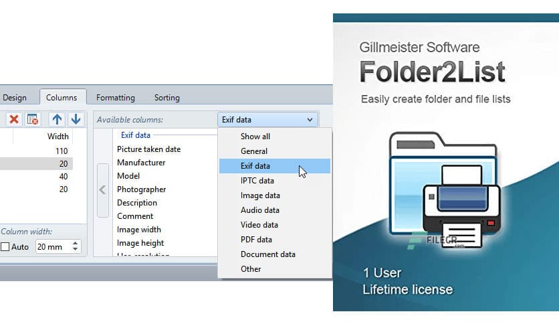Select highlighted Exif data dropdown option
This screenshot has width=559, height=324.
click(x=275, y=166)
